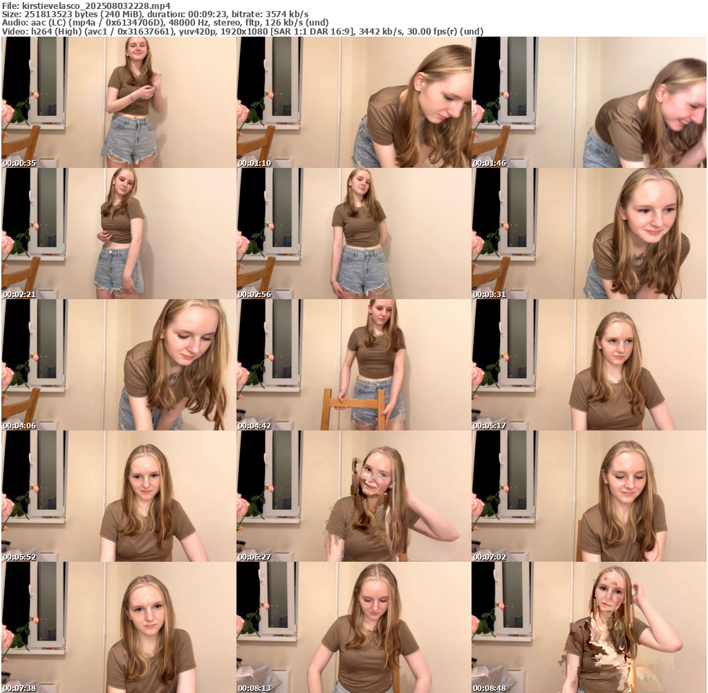Click the thumbnail timestamped 00:00:35
This screenshot has width=708, height=693.
(119, 102)
